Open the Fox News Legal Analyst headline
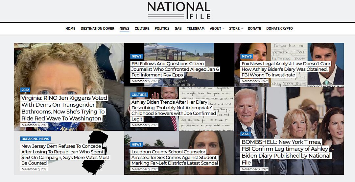The image size is (355, 182). coord(286,69)
